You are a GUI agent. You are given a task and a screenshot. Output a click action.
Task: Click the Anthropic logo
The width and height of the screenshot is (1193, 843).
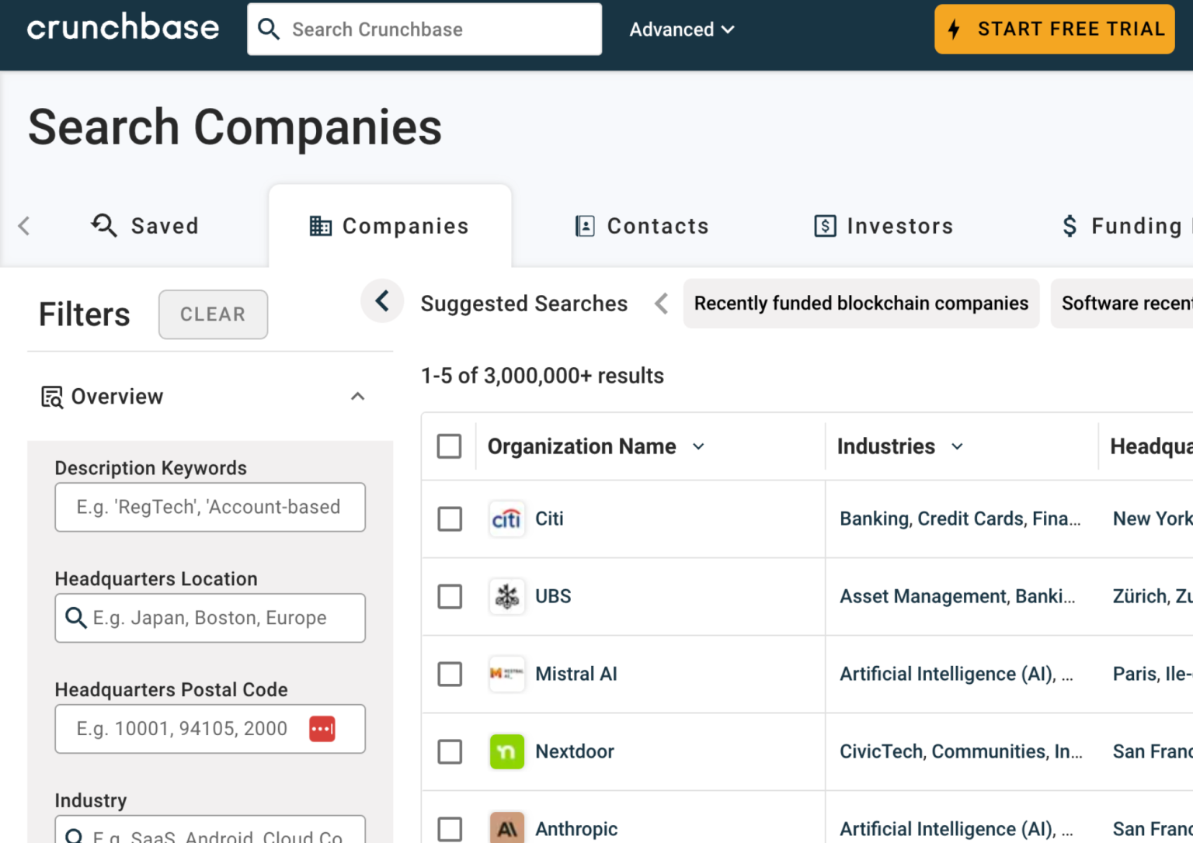[506, 827]
